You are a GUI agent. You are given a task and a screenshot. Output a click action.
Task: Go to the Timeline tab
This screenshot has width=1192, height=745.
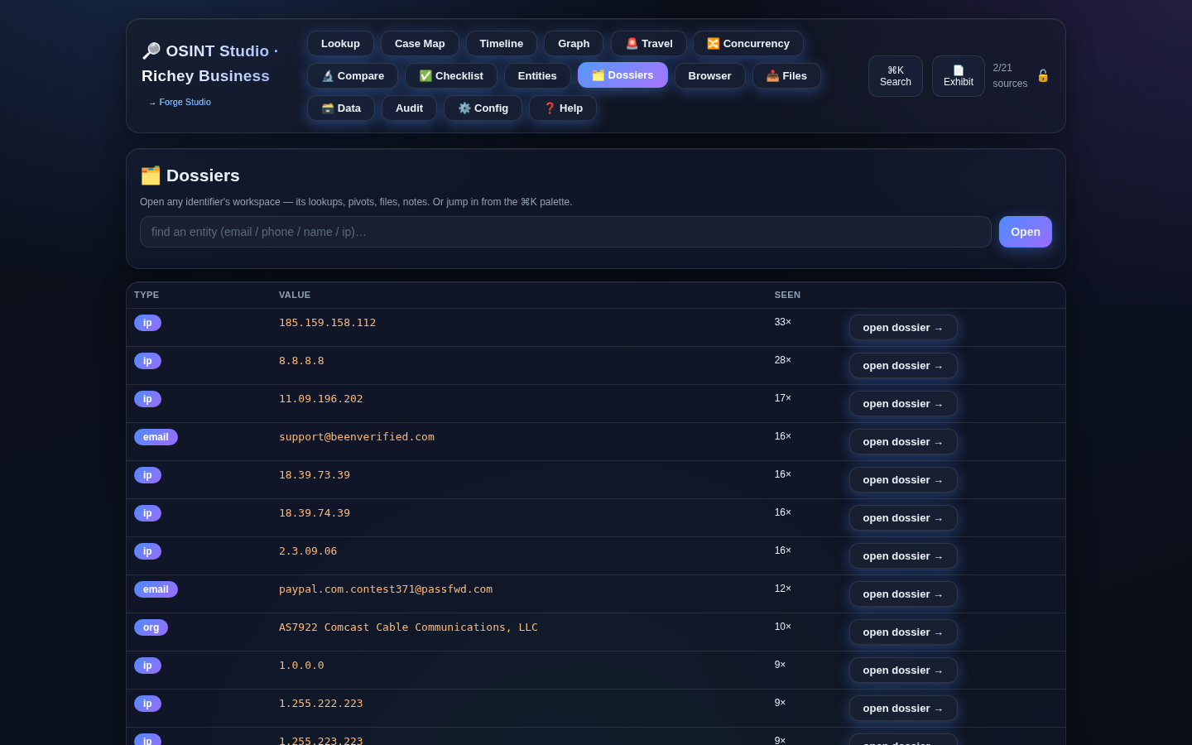pos(501,44)
